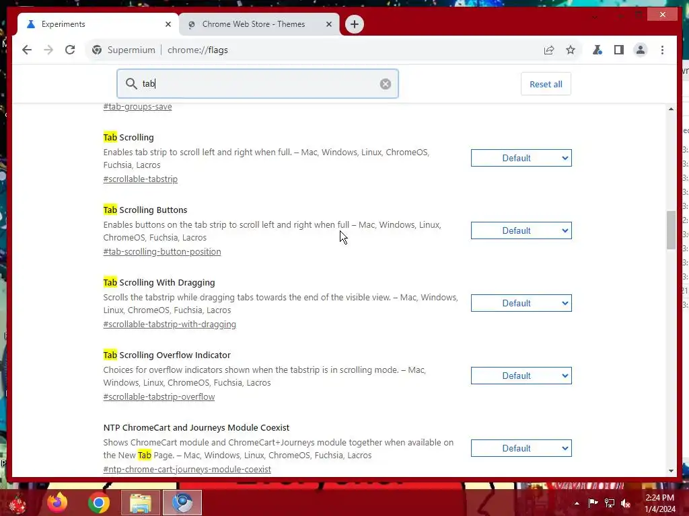Image resolution: width=689 pixels, height=516 pixels.
Task: Open the #scrollable-tabstrip link
Action: coord(141,179)
